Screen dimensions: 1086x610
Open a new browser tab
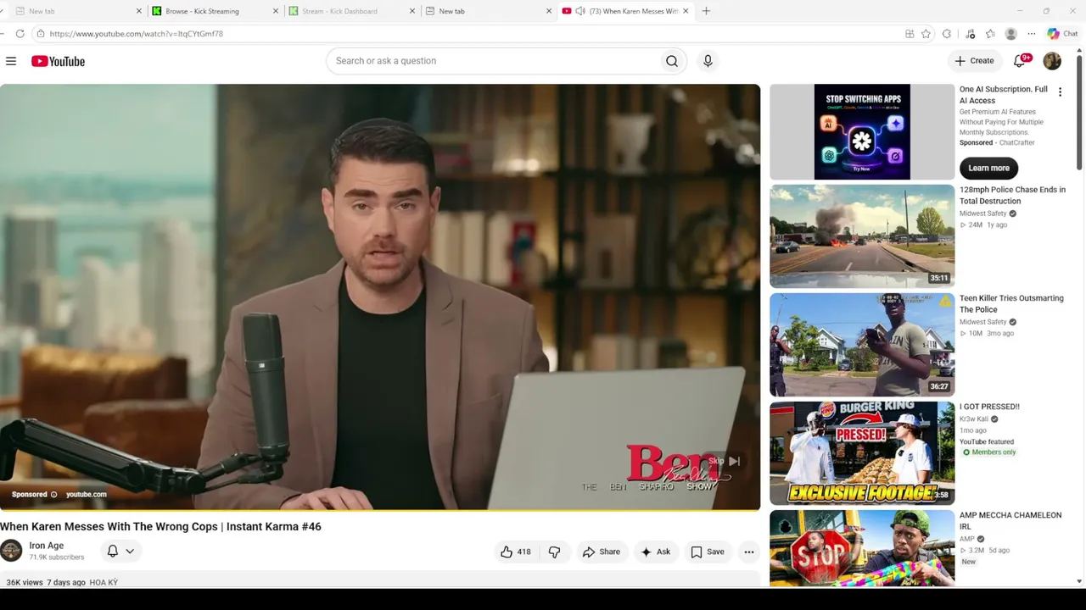(x=706, y=11)
